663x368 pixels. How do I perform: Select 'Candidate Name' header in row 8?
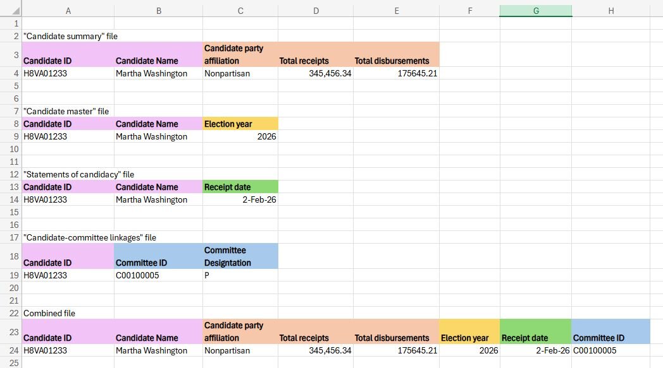[x=159, y=124]
